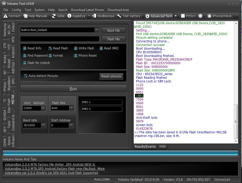Open VolcanoBox 2.5.3 MTK,SPD Android news link
242x183 pixels.
54,169
